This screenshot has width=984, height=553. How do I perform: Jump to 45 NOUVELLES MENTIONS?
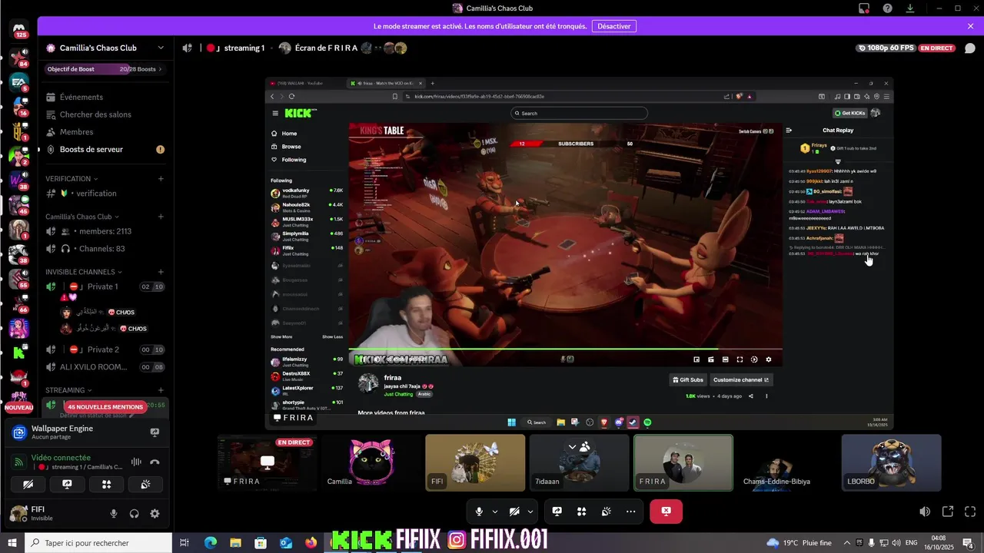105,407
